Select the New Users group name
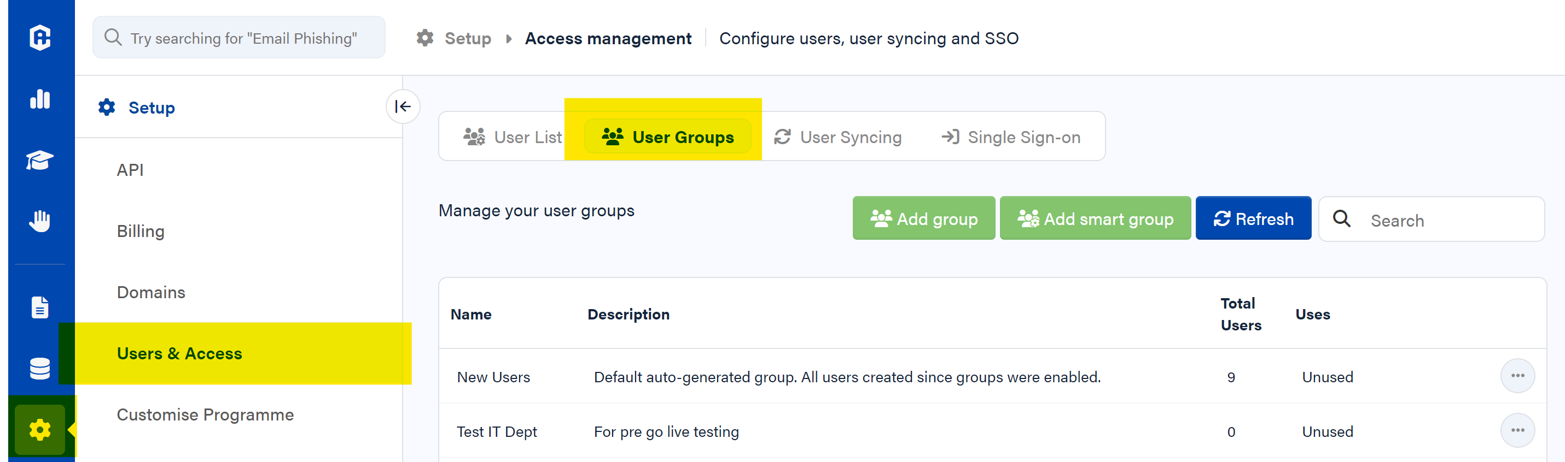 (x=493, y=377)
